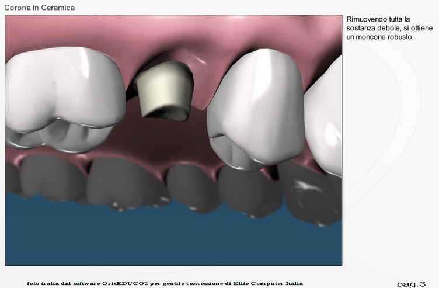Image resolution: width=439 pixels, height=288 pixels.
Task: Click the 'Corona in Ceramica' title
Action: coord(40,8)
